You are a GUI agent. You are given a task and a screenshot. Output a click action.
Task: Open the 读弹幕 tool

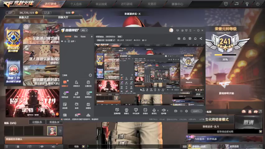(65, 106)
